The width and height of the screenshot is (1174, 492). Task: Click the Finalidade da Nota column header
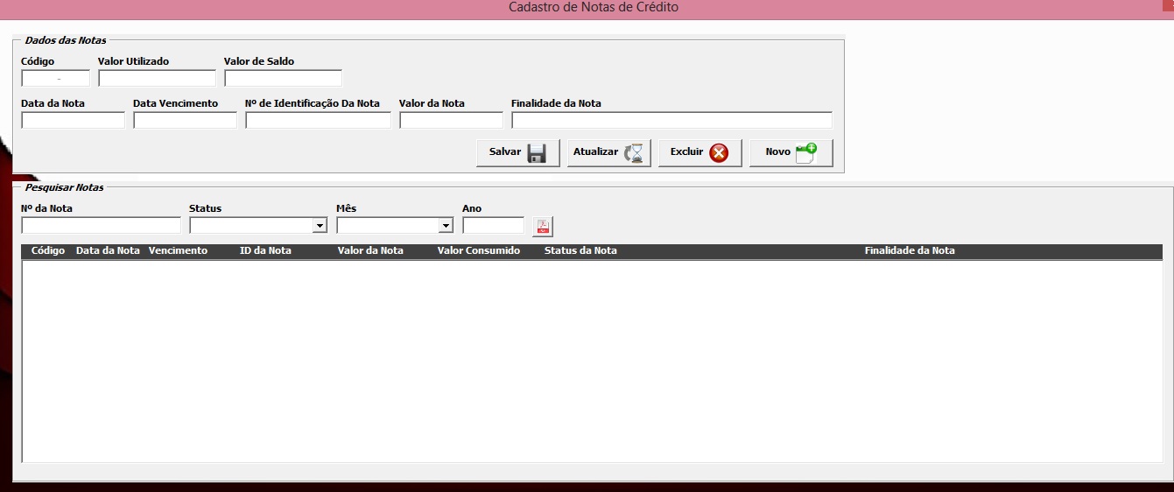[910, 250]
